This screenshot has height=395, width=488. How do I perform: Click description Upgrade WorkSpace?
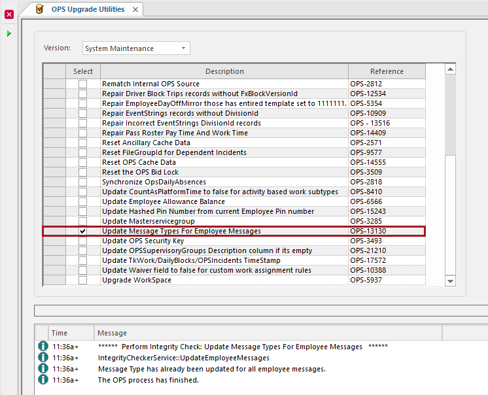[137, 280]
